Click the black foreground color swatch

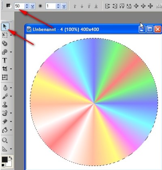pyautogui.click(x=4, y=159)
